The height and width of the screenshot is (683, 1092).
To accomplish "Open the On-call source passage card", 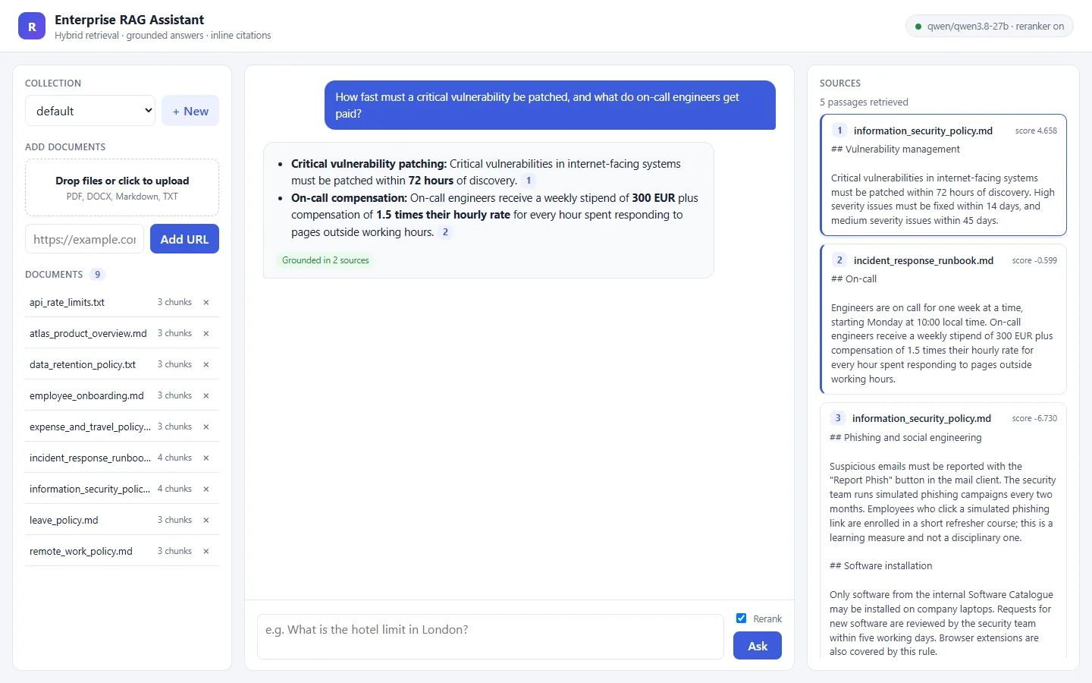I will click(x=943, y=319).
